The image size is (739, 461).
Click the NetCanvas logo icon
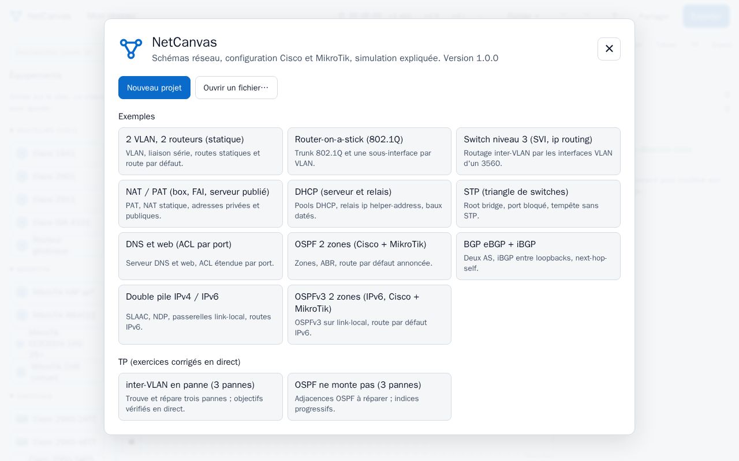point(131,49)
